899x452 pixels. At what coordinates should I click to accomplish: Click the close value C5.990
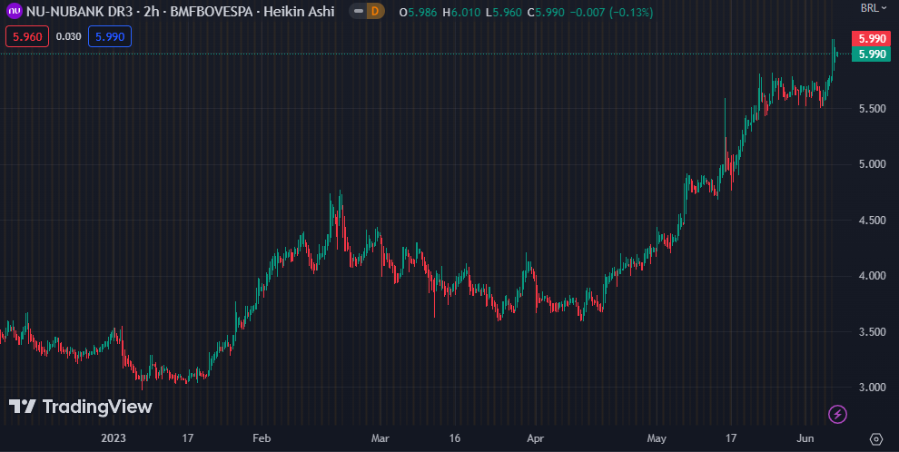tap(547, 12)
